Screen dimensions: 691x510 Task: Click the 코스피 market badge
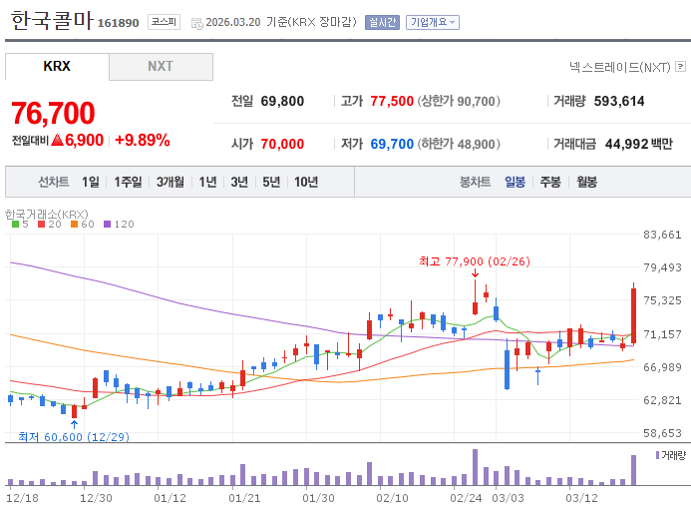[x=164, y=22]
